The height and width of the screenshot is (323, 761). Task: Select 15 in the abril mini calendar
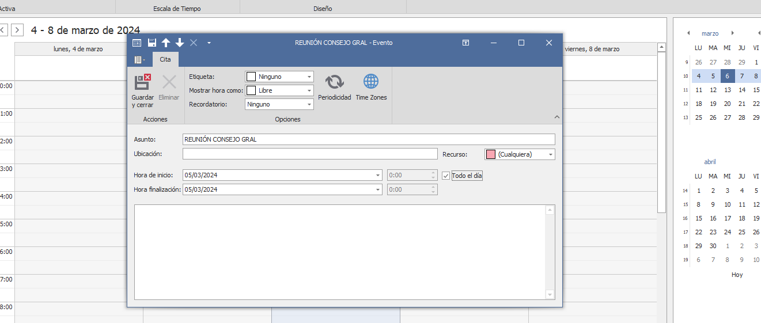pos(699,218)
